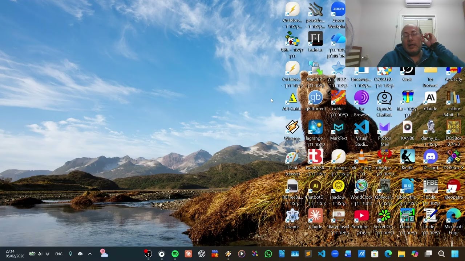This screenshot has height=261, width=465.
Task: Launch Winamp from the desktop
Action: [292, 130]
